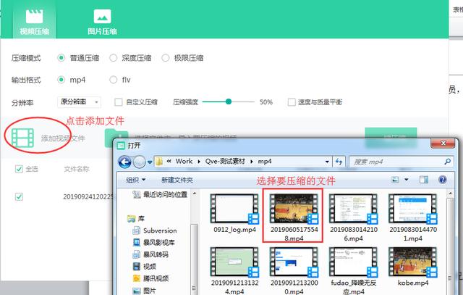
Task: Choose flv as output format
Action: point(114,80)
